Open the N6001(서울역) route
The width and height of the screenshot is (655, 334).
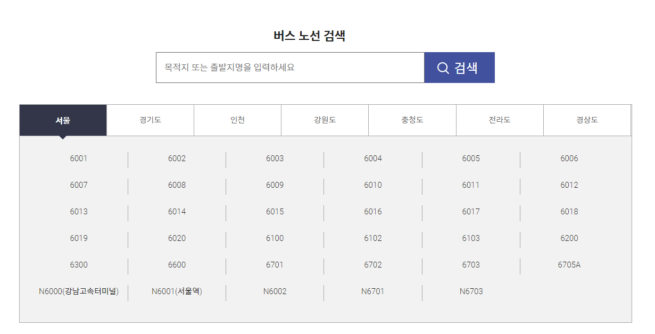[177, 291]
